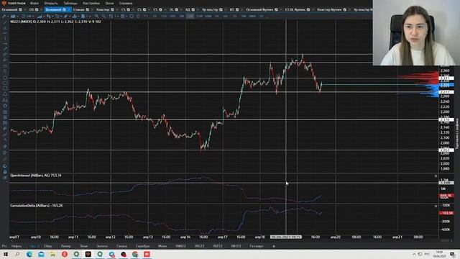
Task: Open Windows taskbar search
Action: [17, 254]
